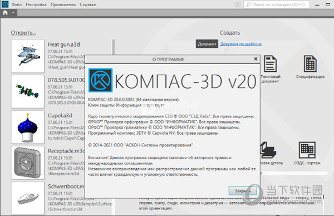
Task: Click the indicator icon left of search field
Action: click(x=238, y=4)
